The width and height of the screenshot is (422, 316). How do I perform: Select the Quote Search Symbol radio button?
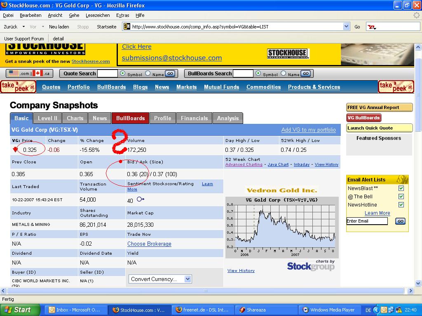point(122,73)
